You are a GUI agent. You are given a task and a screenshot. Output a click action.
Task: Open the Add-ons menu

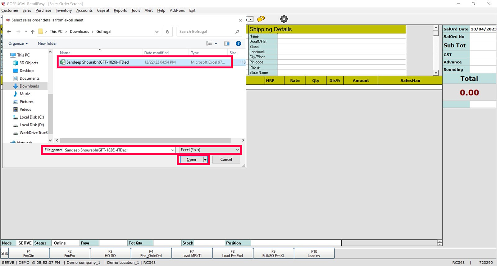[x=177, y=10]
